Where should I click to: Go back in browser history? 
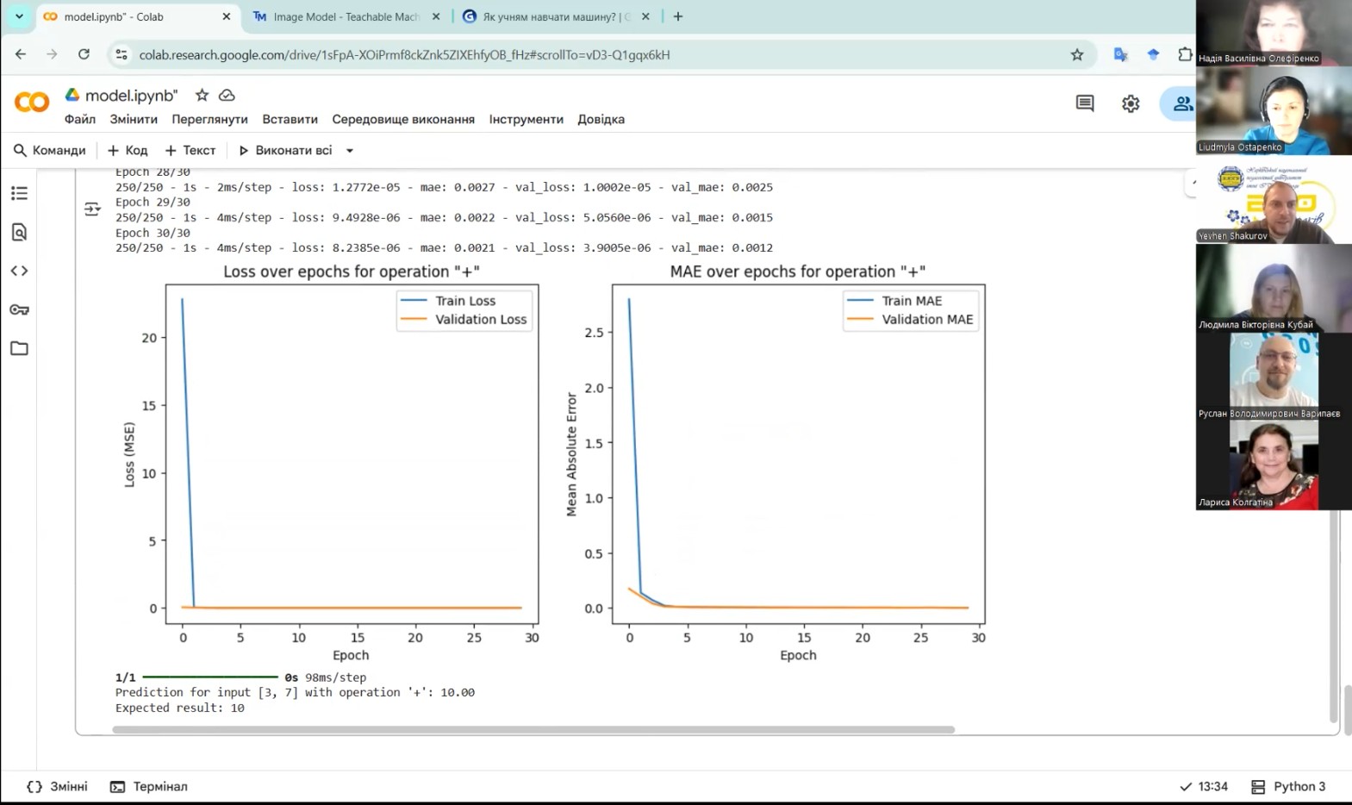21,54
